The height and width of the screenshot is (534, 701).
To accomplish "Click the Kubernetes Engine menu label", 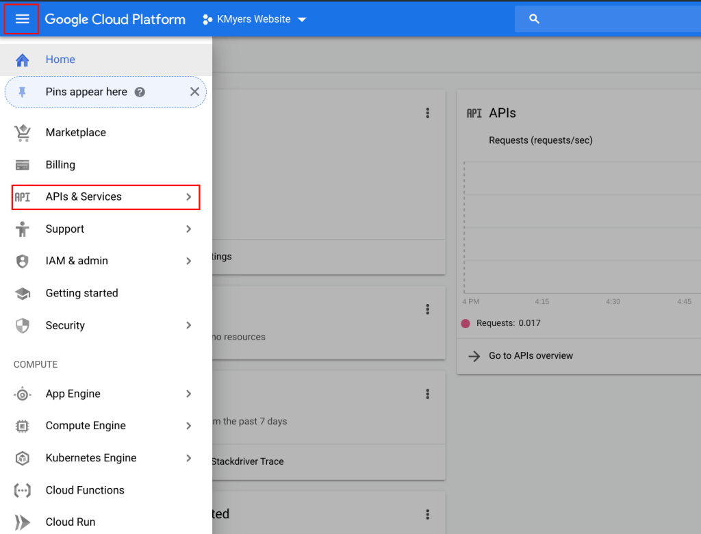I will coord(91,458).
